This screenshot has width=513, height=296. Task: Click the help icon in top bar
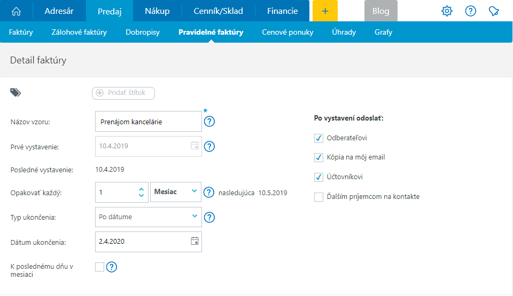pos(471,11)
